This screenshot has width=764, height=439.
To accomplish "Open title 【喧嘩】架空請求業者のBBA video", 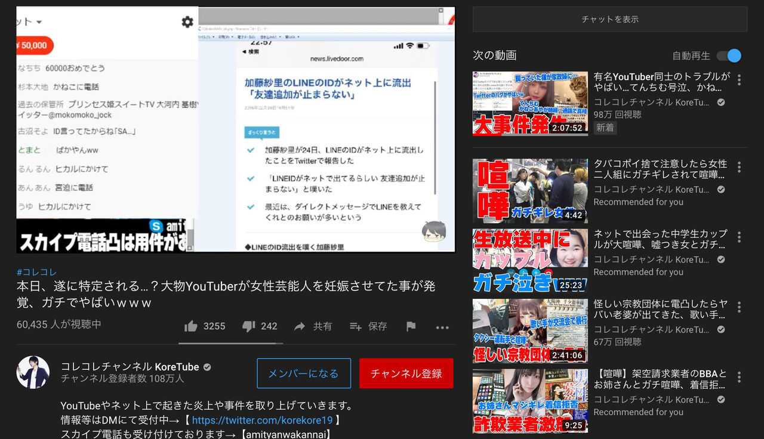I will click(x=660, y=379).
